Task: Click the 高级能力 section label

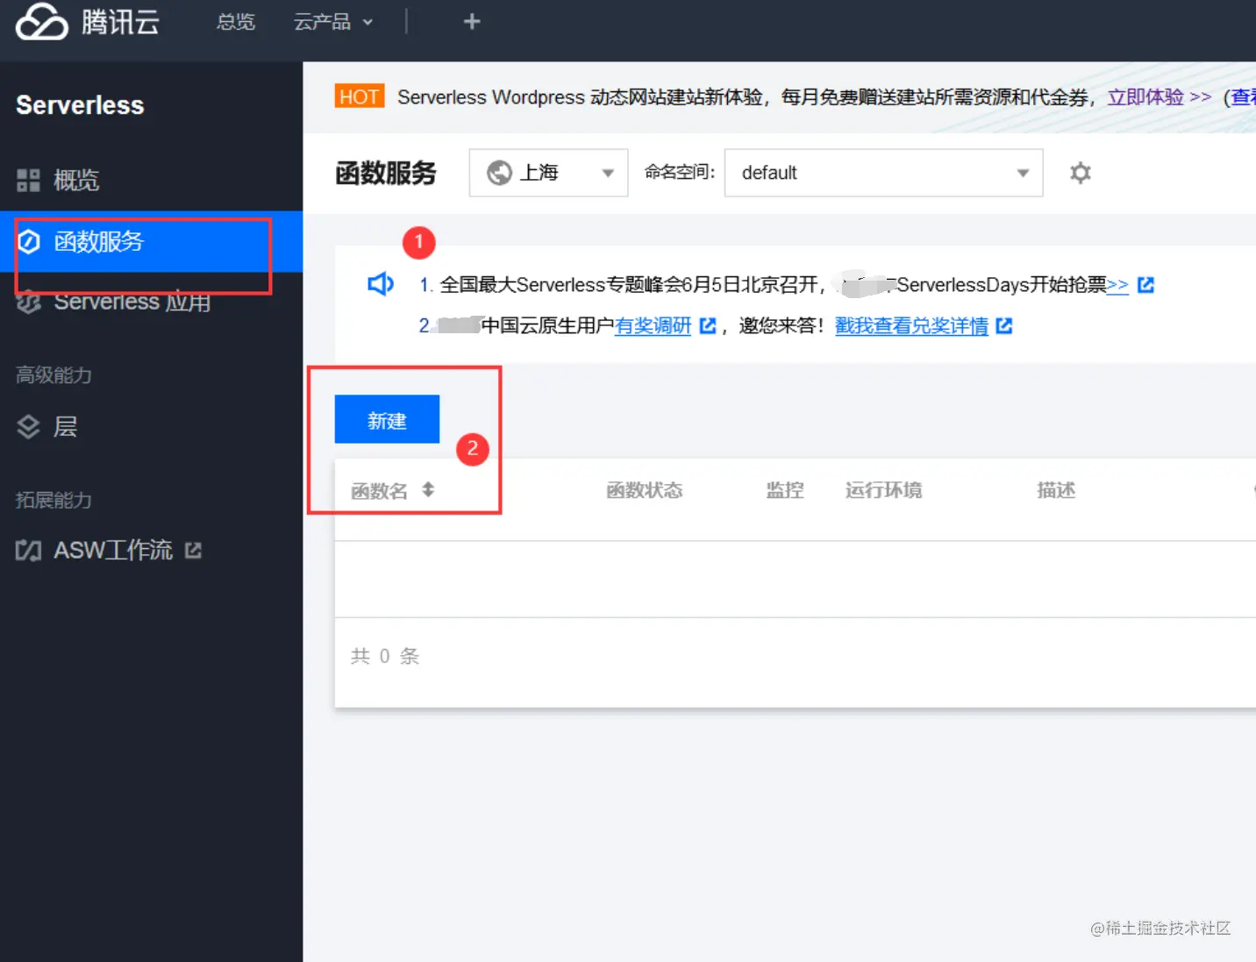Action: [x=54, y=375]
